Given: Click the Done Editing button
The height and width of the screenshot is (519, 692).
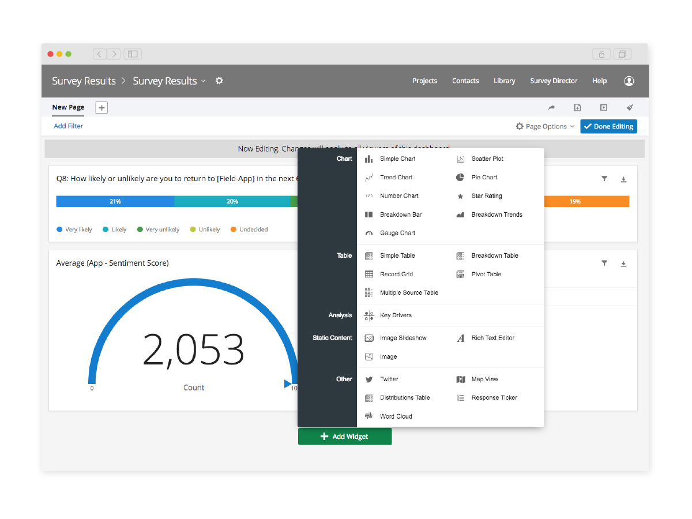Looking at the screenshot, I should 608,126.
